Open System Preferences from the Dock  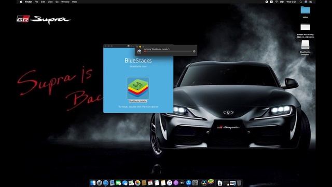tap(195, 183)
